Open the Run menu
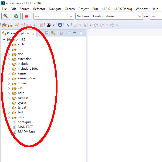The width and height of the screenshot is (162, 162). pos(95,9)
